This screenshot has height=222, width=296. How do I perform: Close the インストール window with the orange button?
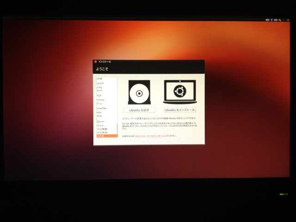point(96,62)
